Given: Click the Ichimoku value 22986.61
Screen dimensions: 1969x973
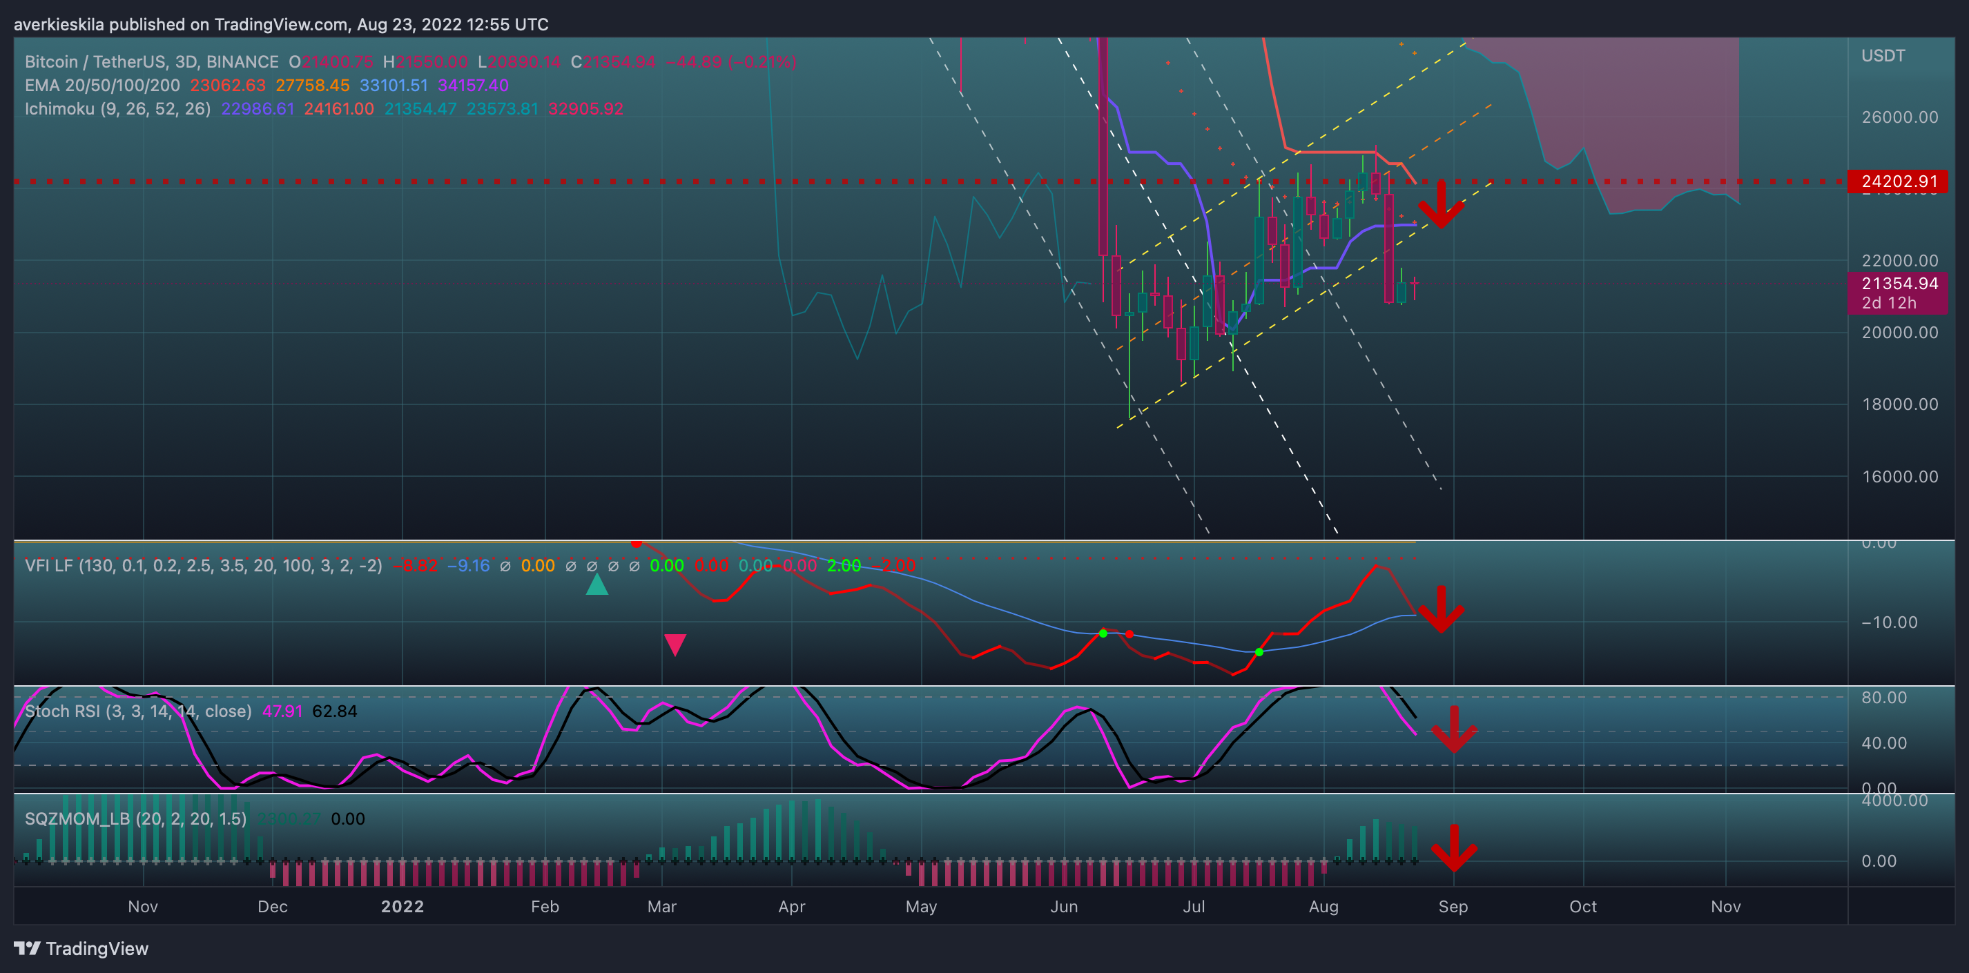Looking at the screenshot, I should [x=258, y=109].
